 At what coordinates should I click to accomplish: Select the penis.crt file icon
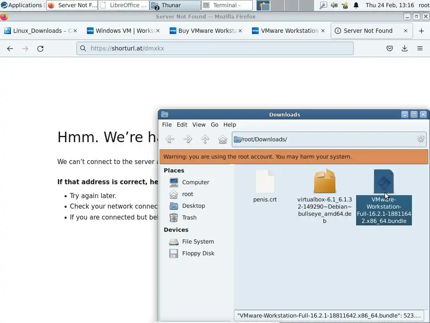click(x=265, y=181)
